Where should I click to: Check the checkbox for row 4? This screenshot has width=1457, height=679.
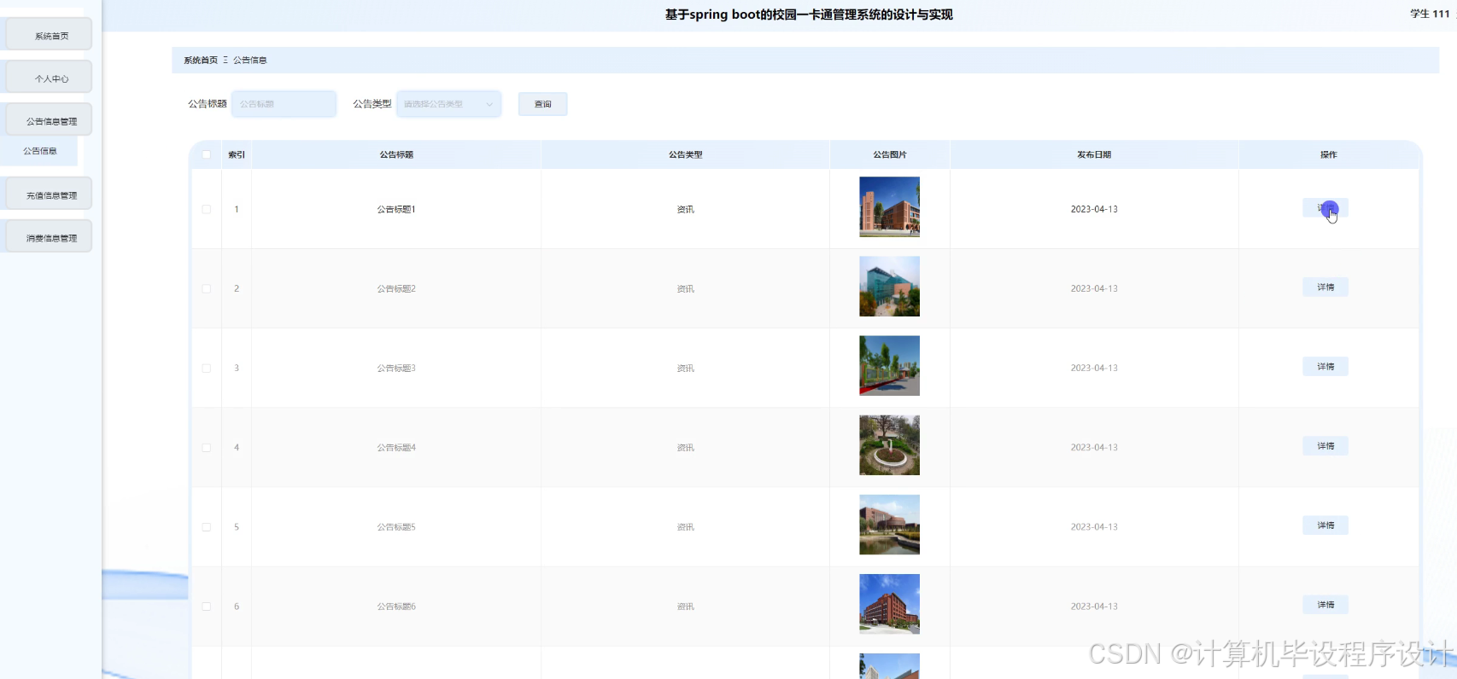207,447
